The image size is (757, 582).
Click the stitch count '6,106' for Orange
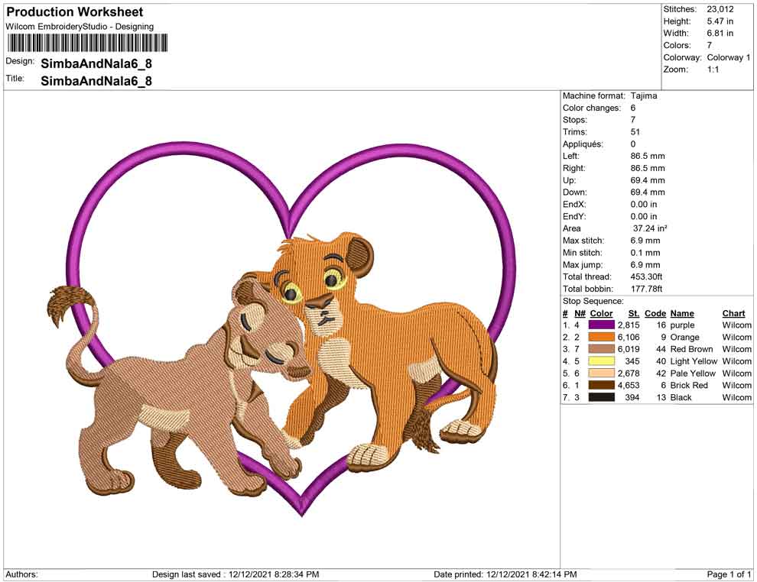[628, 337]
